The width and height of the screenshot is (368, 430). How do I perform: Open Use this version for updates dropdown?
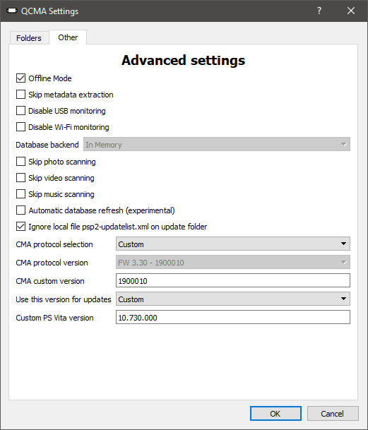(233, 299)
